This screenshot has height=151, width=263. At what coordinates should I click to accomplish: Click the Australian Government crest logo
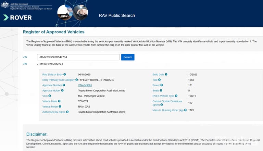click(5, 5)
